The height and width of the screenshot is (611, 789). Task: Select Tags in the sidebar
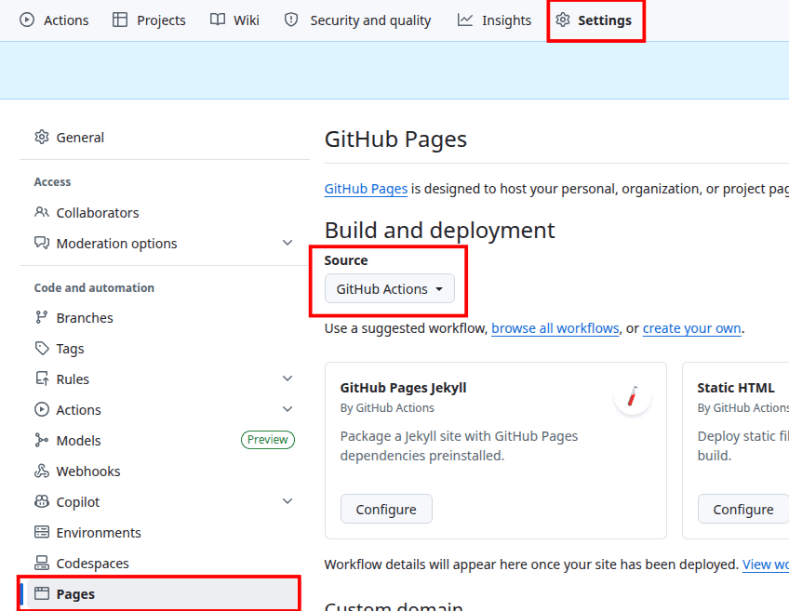click(x=164, y=349)
